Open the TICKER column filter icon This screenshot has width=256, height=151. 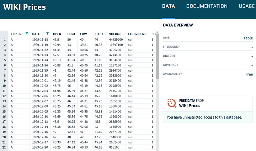point(27,33)
